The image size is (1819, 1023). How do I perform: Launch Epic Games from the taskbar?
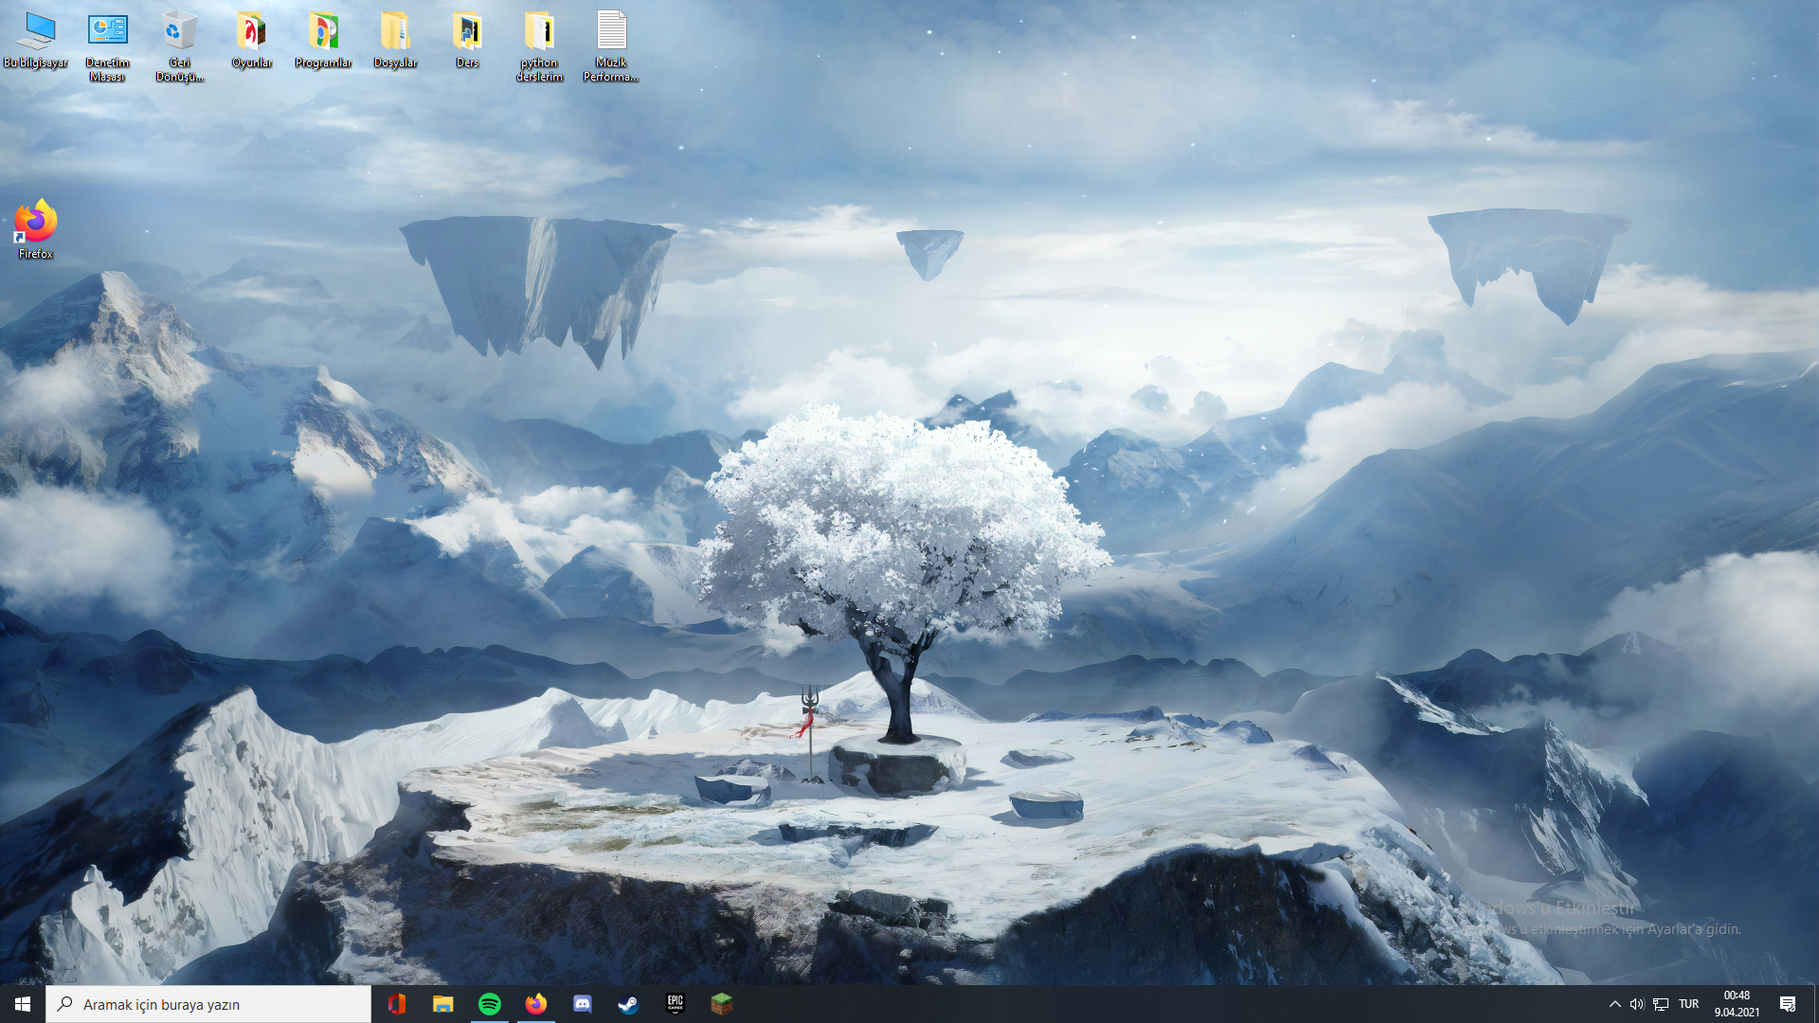pyautogui.click(x=675, y=1004)
